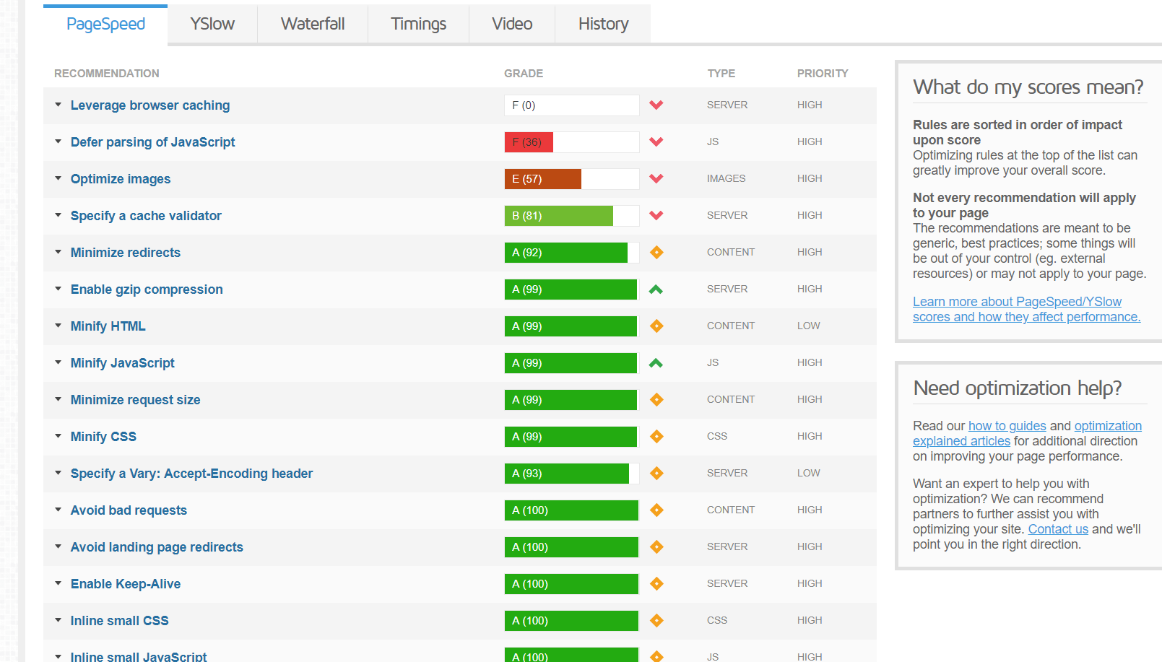Open the Waterfall tab
Screen dimensions: 1162x662
coord(313,25)
